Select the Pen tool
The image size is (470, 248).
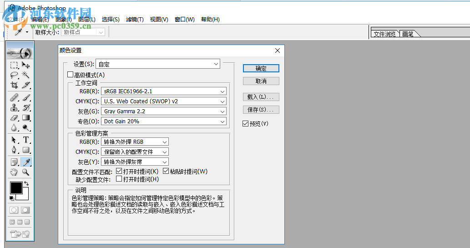point(14,150)
